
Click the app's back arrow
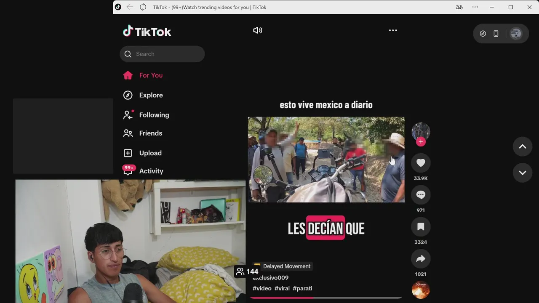tap(130, 7)
